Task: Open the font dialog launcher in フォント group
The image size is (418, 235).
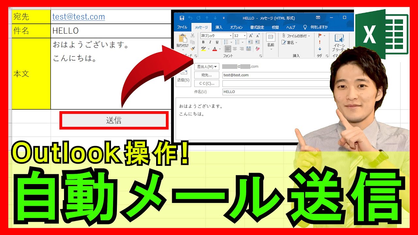Action: [x=261, y=56]
